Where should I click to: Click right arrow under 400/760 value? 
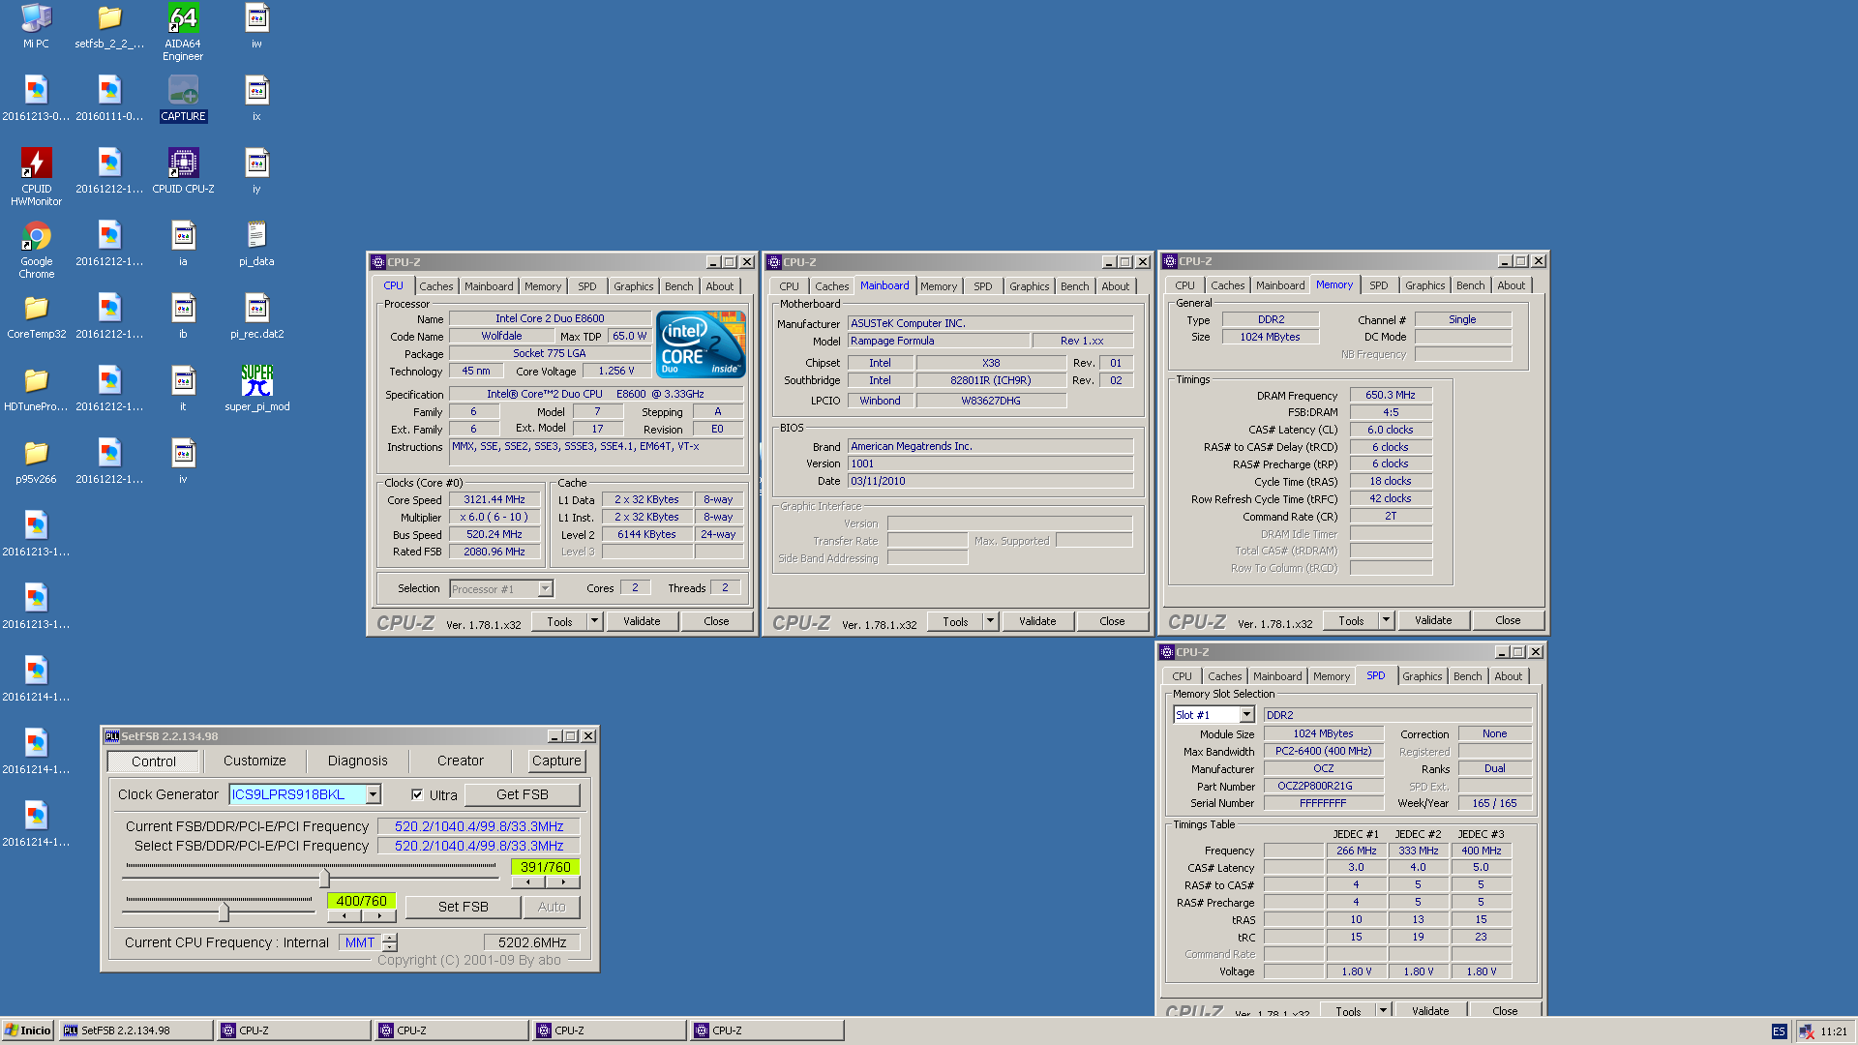[x=379, y=916]
